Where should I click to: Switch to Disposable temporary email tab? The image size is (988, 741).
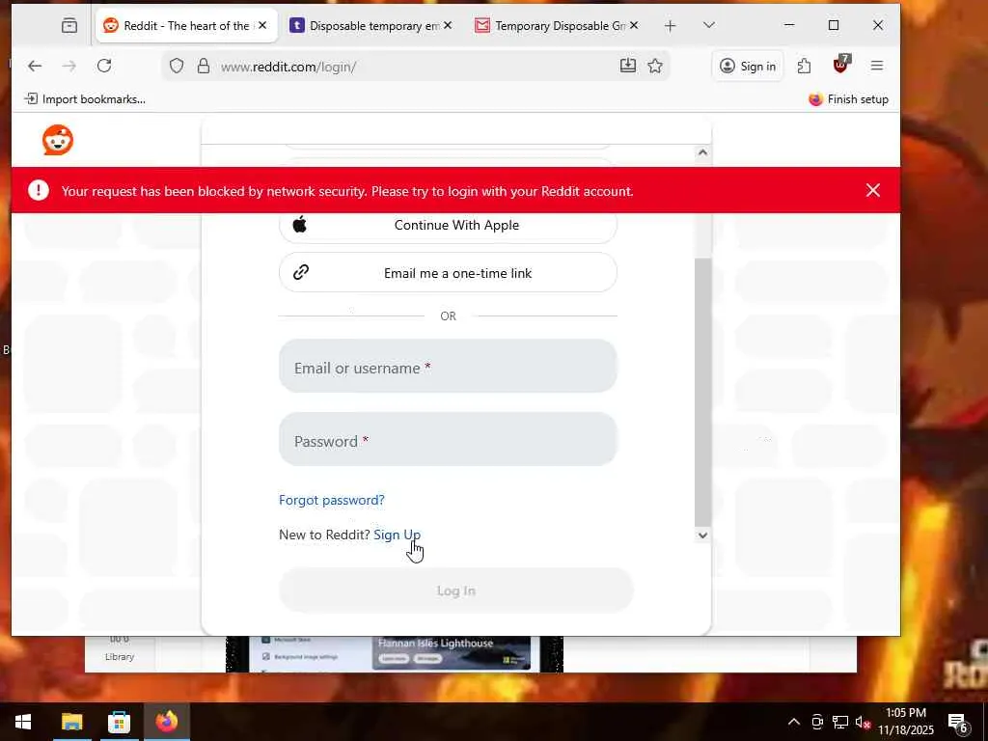pos(370,26)
